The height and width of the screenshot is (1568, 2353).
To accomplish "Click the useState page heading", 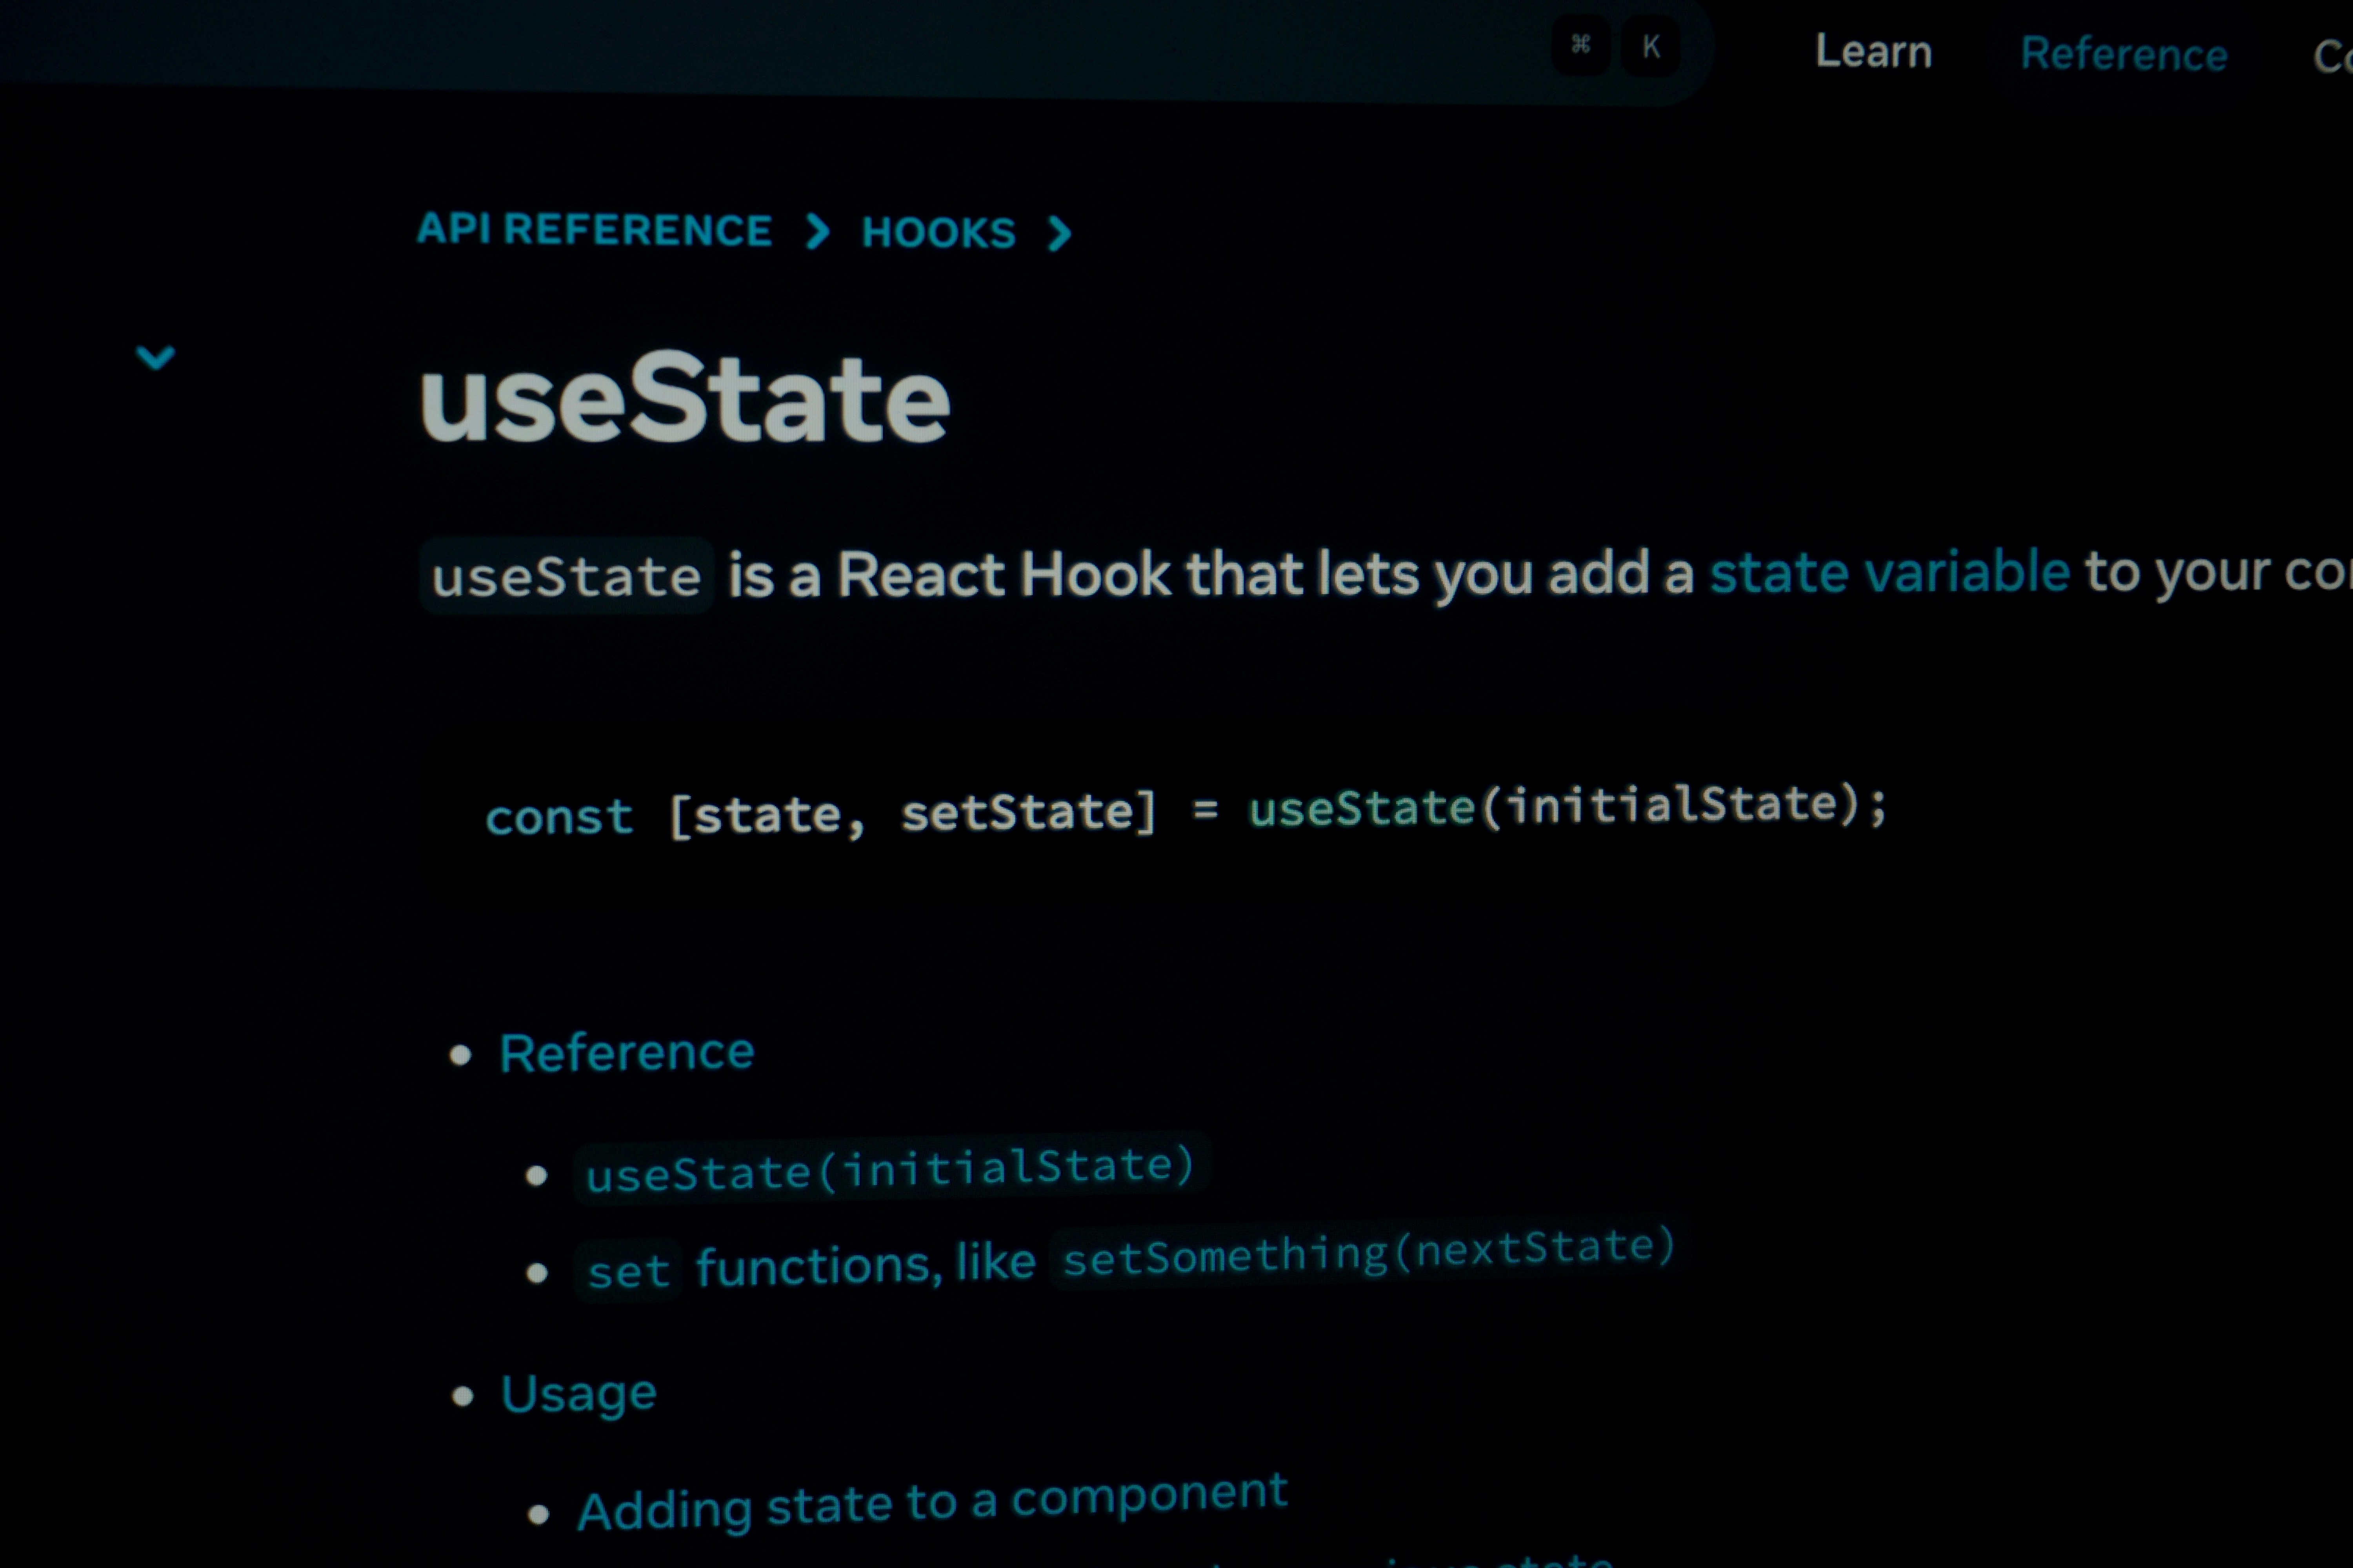I will 684,398.
